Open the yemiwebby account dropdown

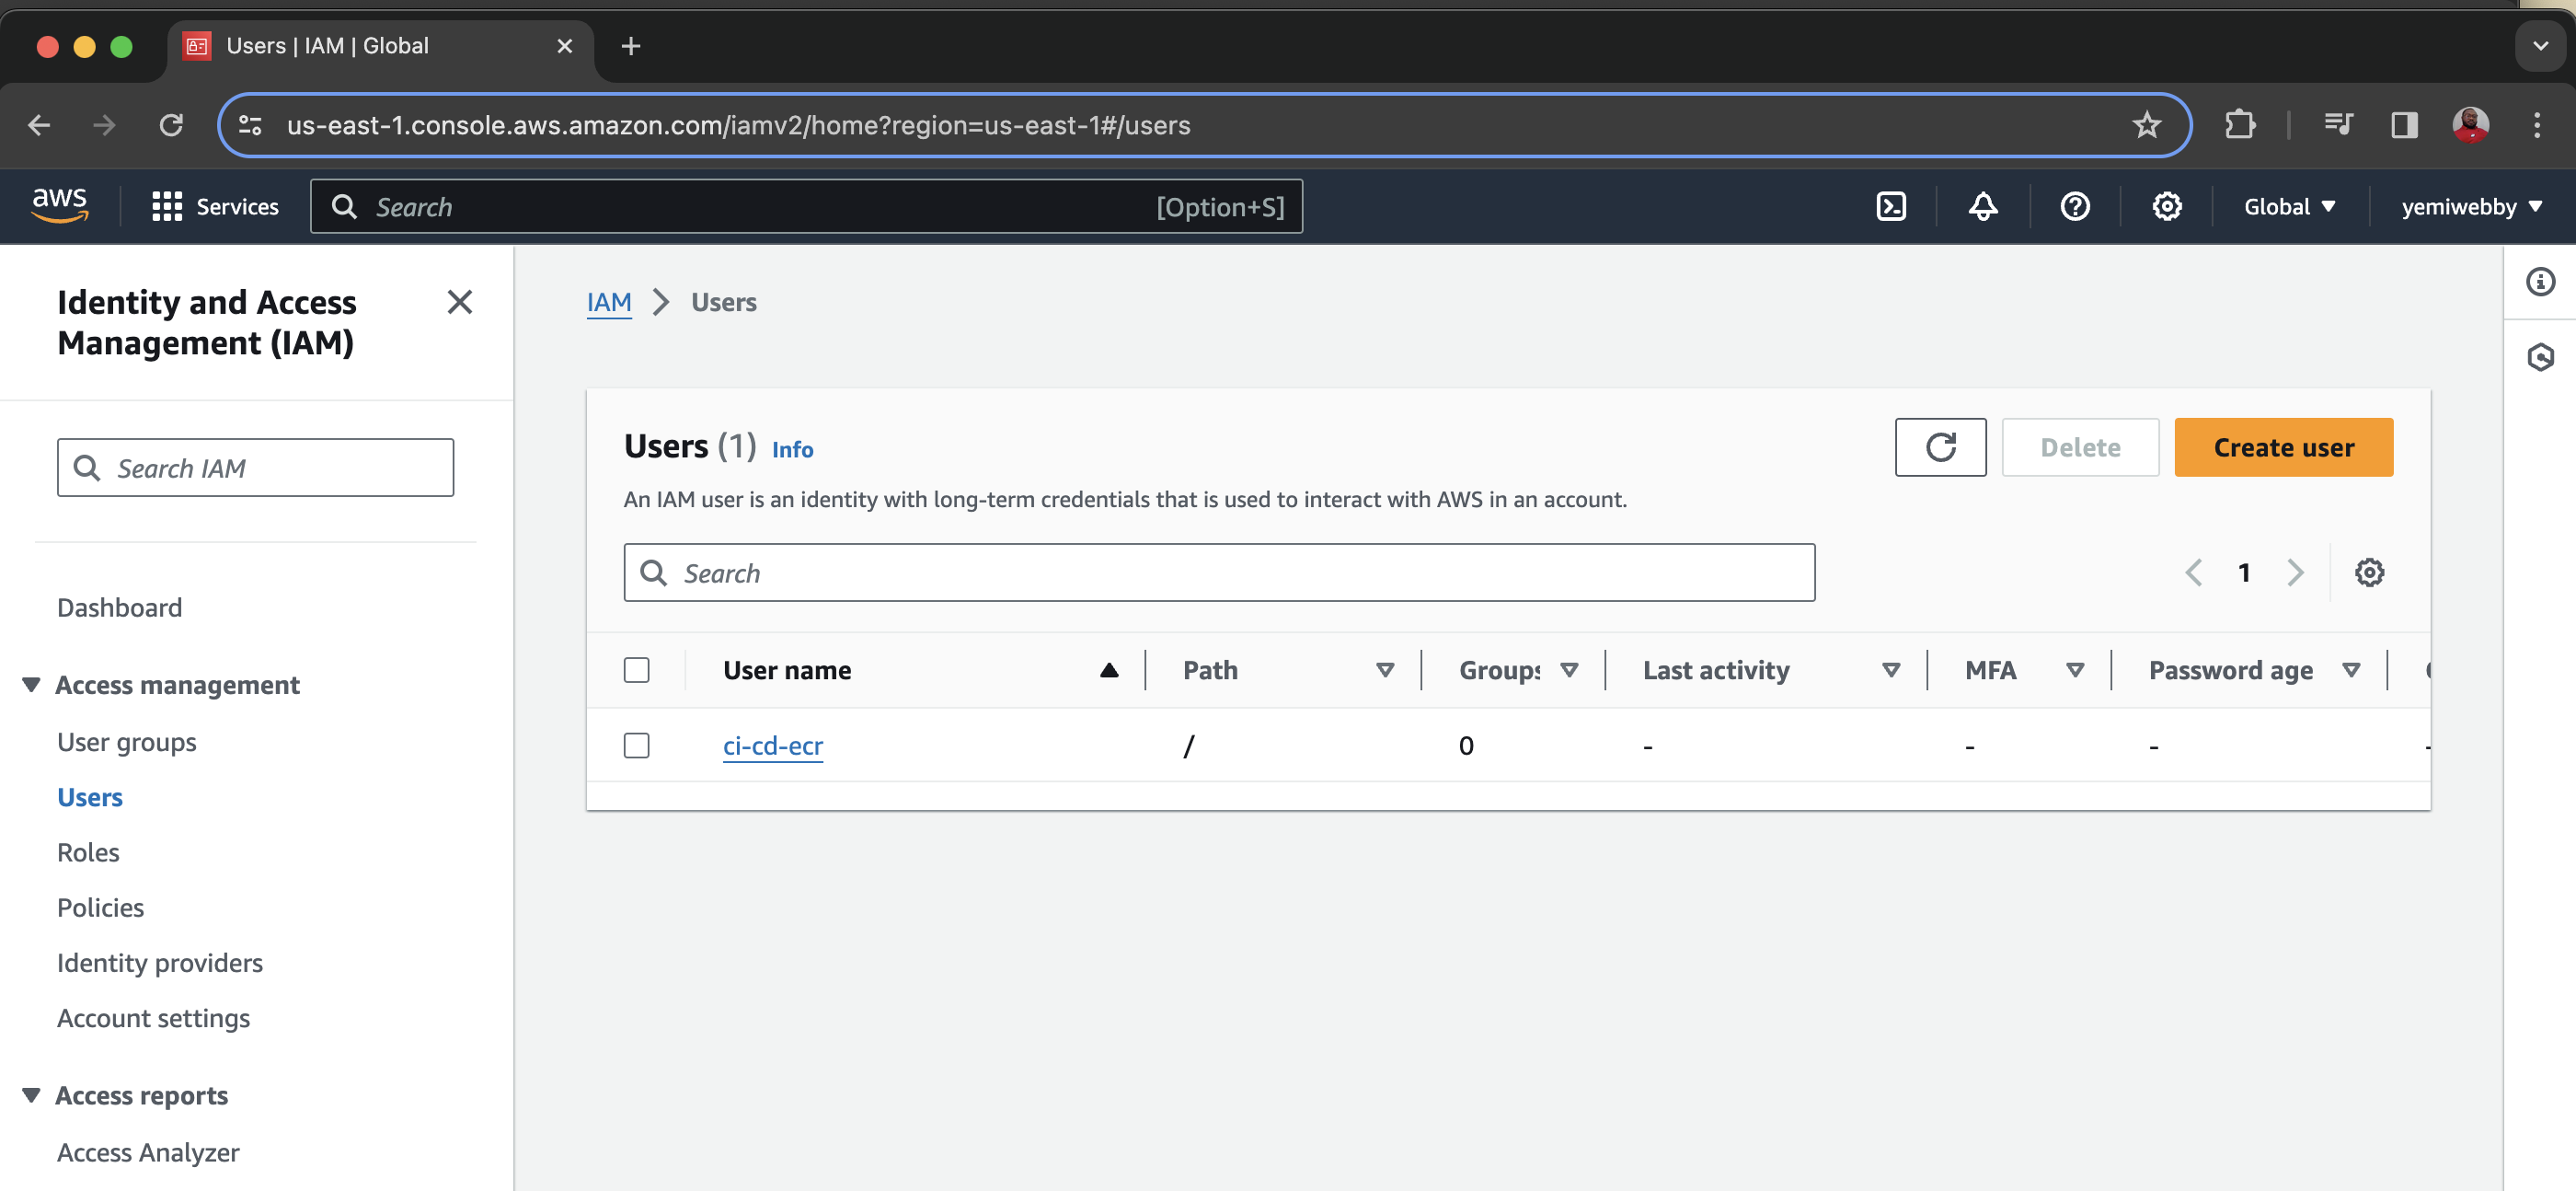[x=2471, y=206]
